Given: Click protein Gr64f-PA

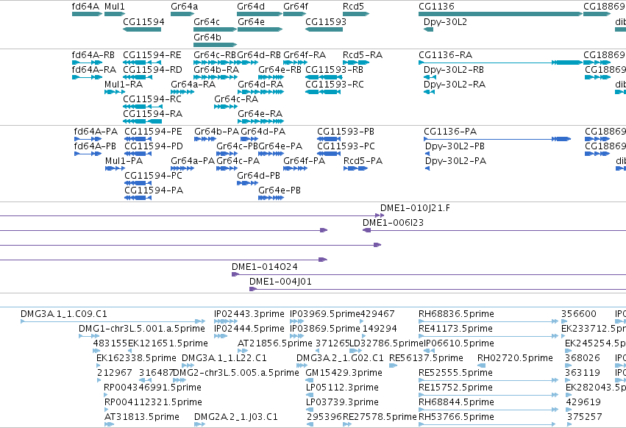Looking at the screenshot, I should click(x=305, y=161).
